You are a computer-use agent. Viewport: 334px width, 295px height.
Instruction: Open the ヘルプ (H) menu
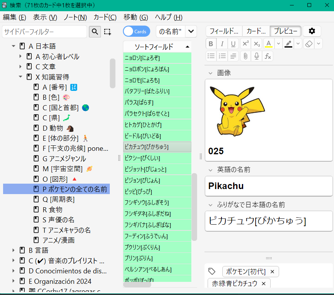point(169,17)
